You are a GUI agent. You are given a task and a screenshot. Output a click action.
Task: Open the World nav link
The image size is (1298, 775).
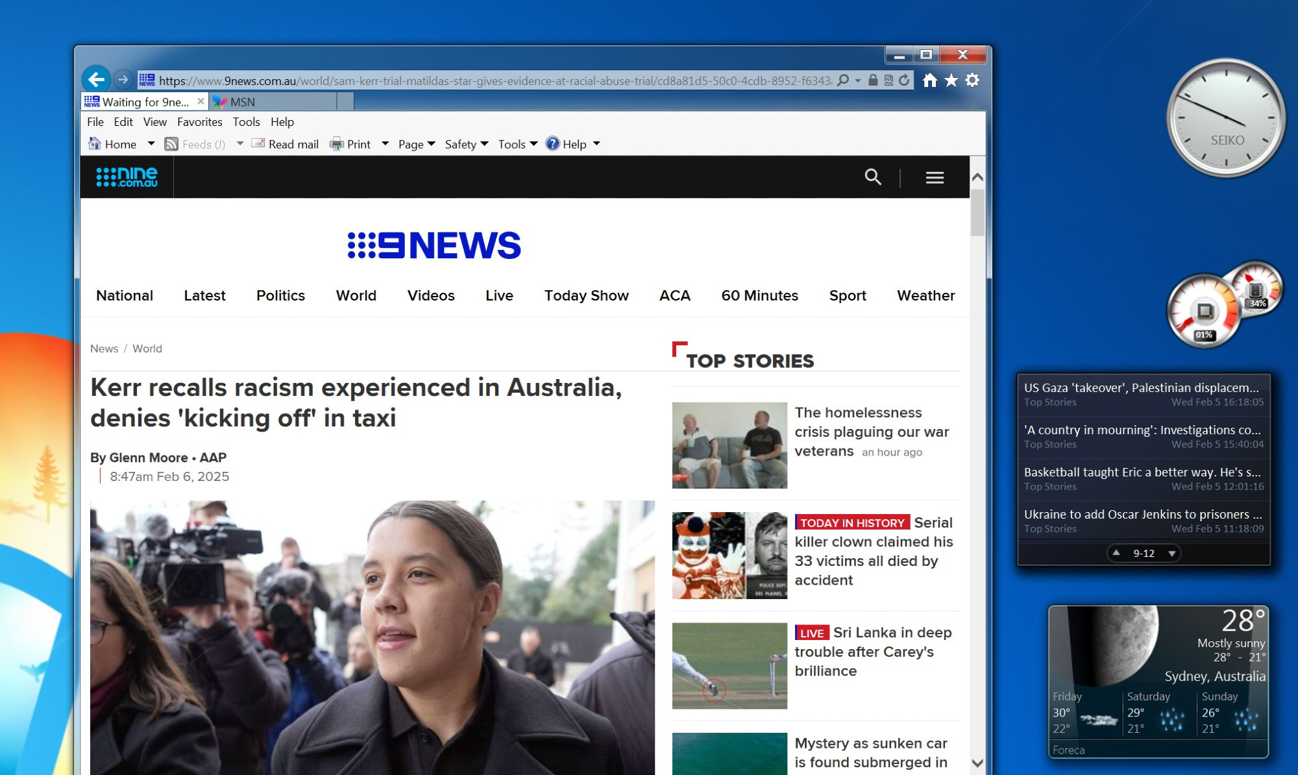[356, 295]
